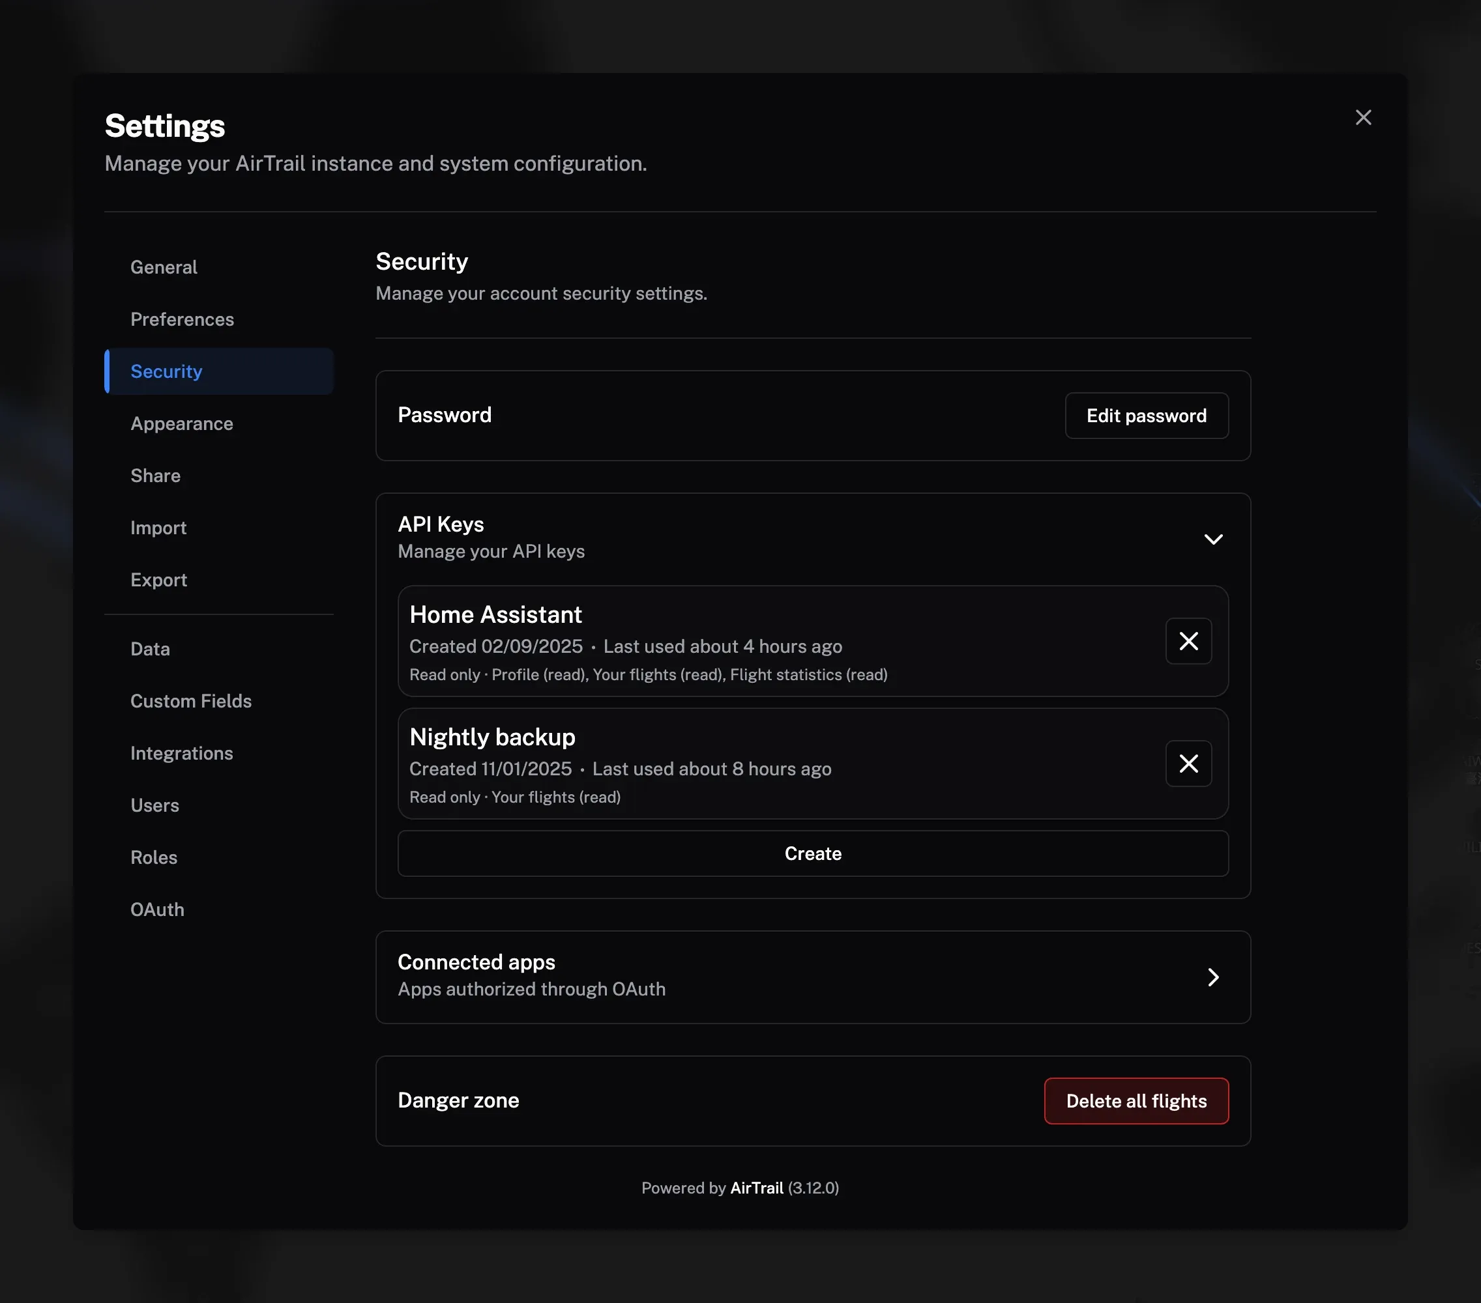
Task: Select Users in the sidebar
Action: coord(219,805)
